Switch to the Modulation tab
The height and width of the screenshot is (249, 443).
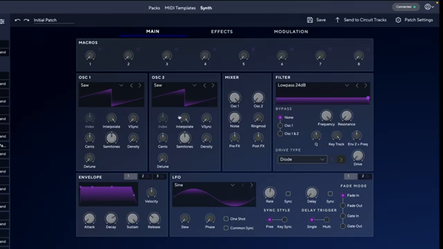pos(291,32)
